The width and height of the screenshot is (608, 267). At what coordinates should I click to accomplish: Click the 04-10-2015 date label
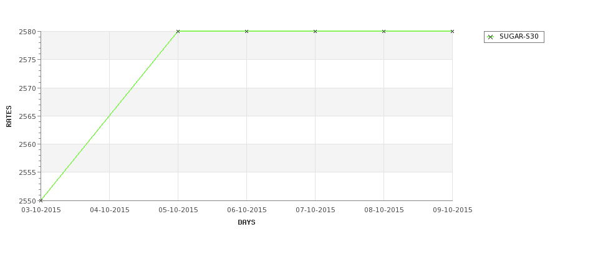(110, 210)
